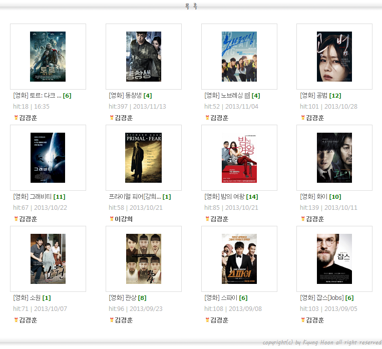Select author 김경훈 under the 노브레싱 post

pos(219,118)
